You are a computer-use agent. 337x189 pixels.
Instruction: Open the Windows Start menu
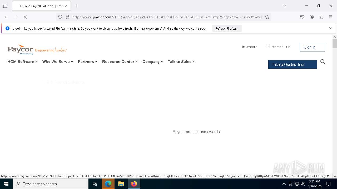pos(6,184)
